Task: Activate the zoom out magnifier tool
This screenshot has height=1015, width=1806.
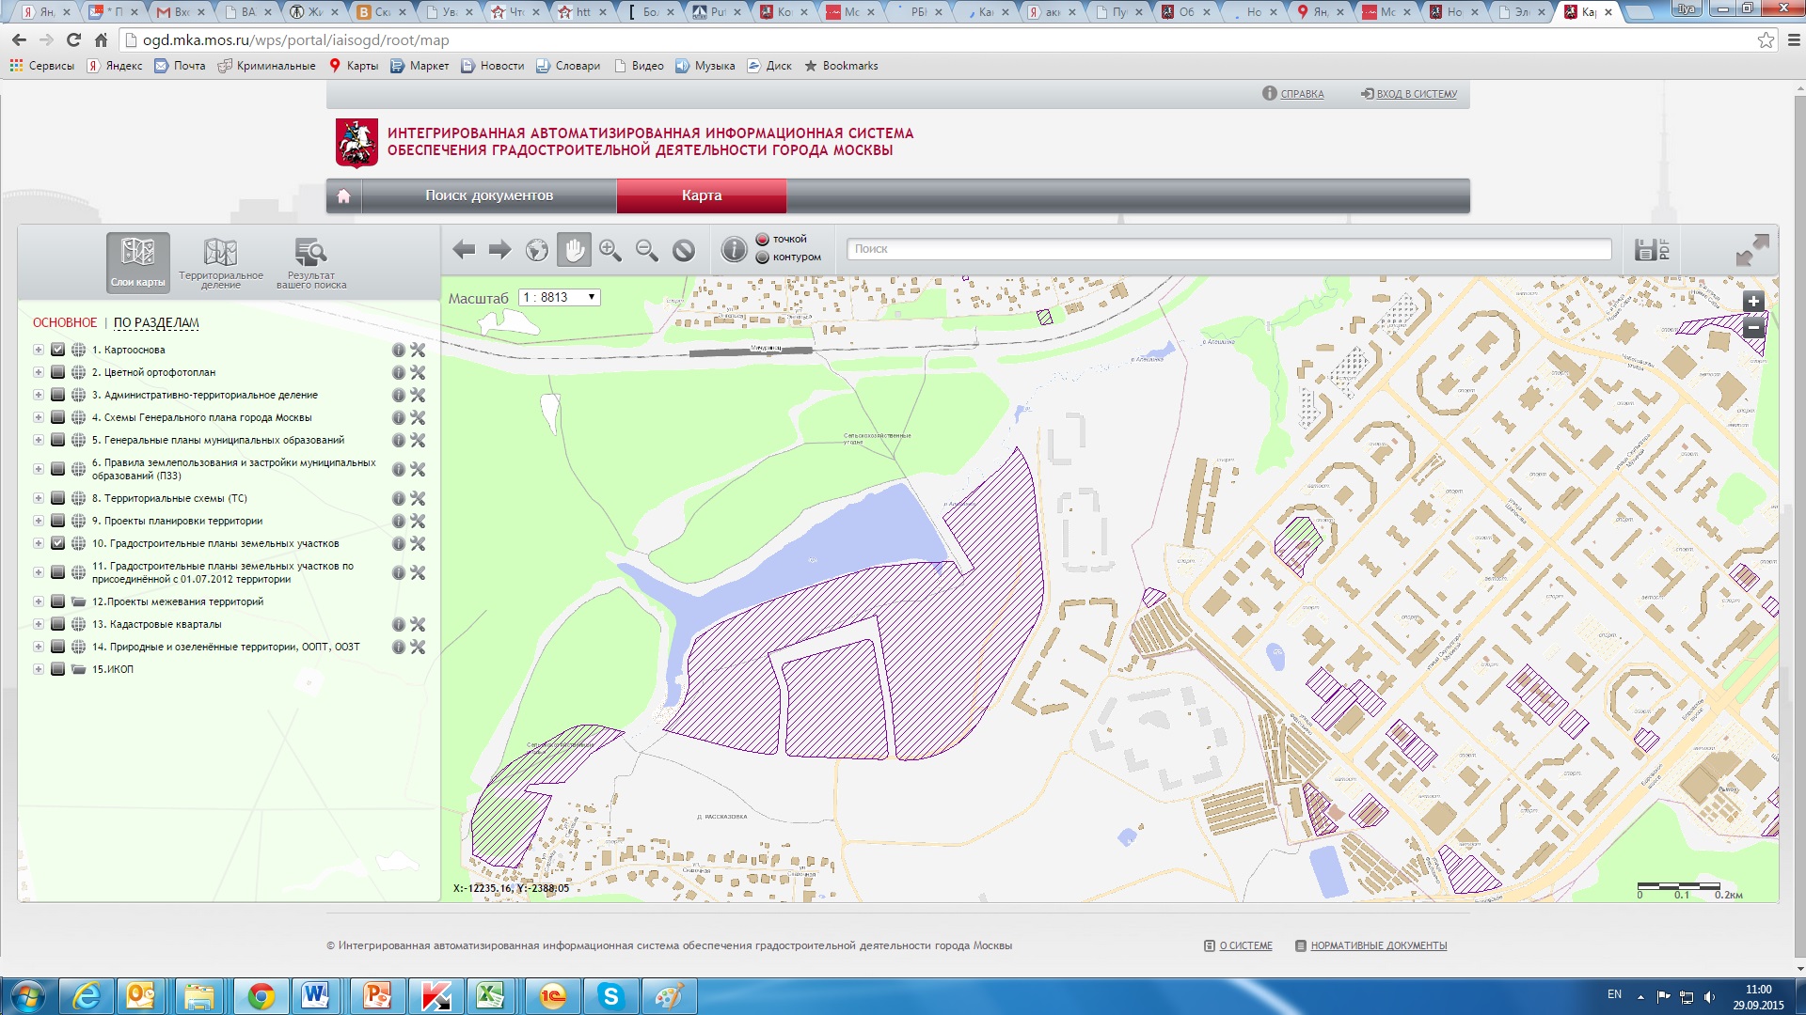Action: click(647, 250)
